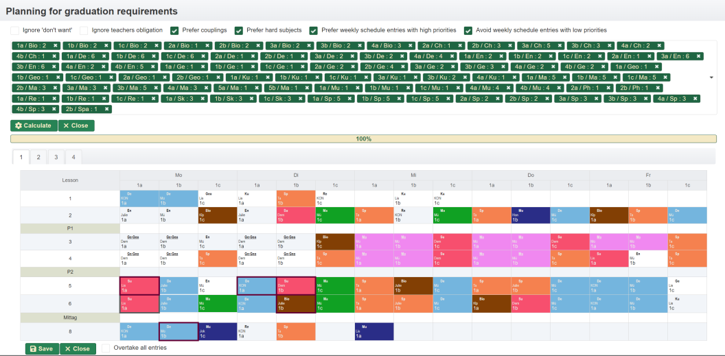Uncheck Prefer couplings option

(174, 30)
